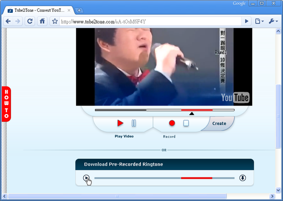The height and width of the screenshot is (201, 283).
Task: Open the page menu dropdown
Action: 259,21
